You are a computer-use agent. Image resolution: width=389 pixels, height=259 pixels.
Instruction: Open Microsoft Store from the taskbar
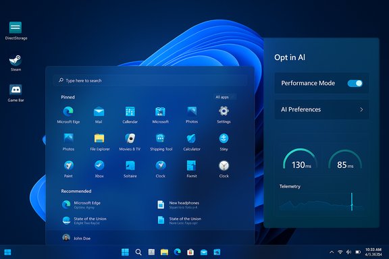point(190,252)
